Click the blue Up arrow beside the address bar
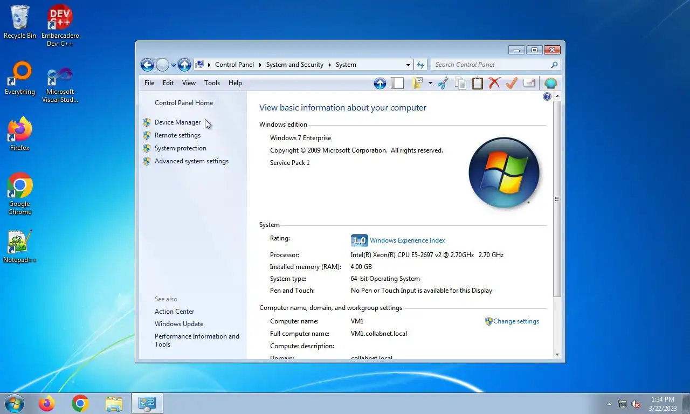This screenshot has width=690, height=414. coord(184,65)
